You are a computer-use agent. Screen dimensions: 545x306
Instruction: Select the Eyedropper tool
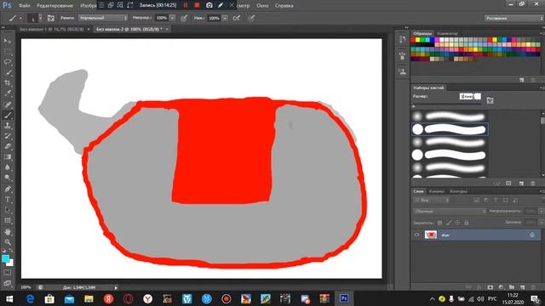point(8,93)
